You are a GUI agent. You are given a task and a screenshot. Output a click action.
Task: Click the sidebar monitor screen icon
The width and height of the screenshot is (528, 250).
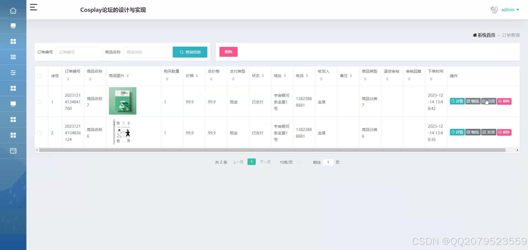(x=13, y=104)
